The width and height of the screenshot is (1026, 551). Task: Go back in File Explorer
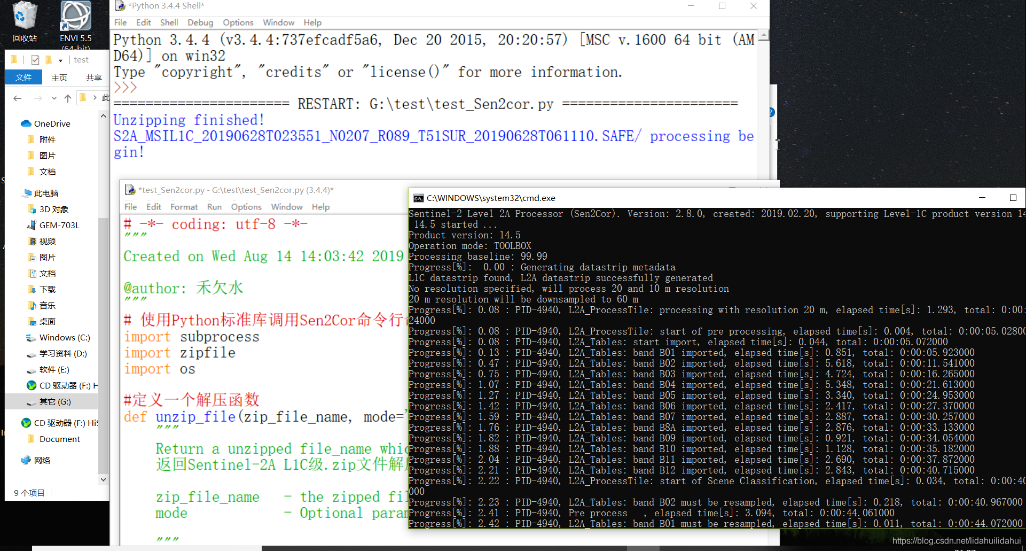(18, 98)
